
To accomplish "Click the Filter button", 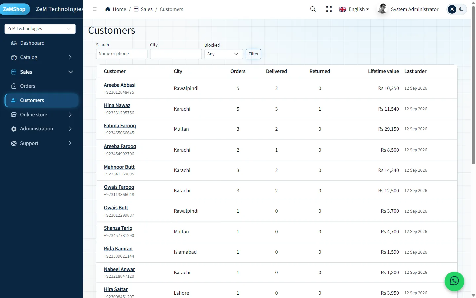I will click(x=254, y=54).
